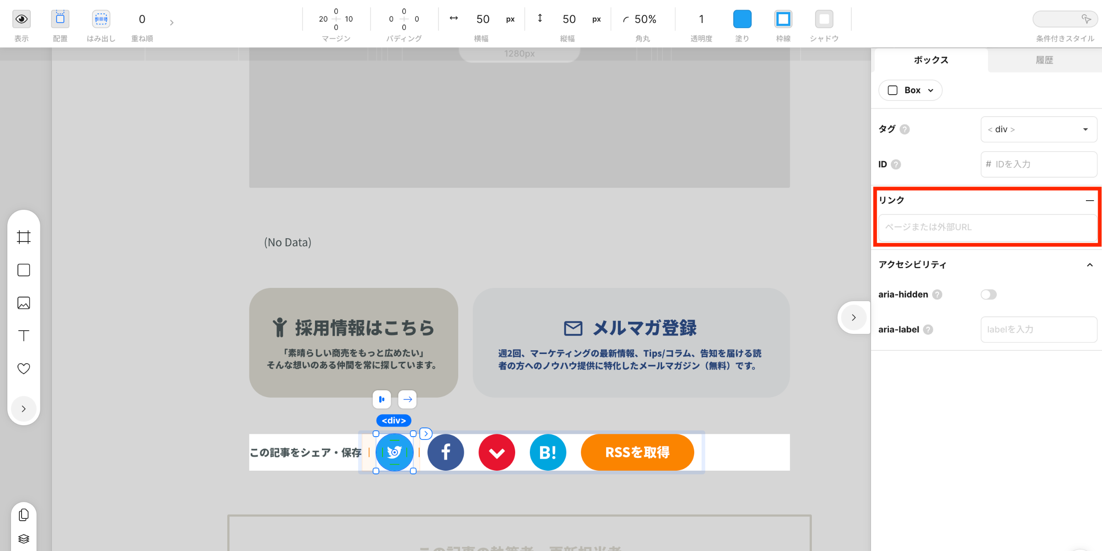Viewport: 1102px width, 551px height.
Task: Open the はみ出し overflow icon
Action: click(101, 19)
